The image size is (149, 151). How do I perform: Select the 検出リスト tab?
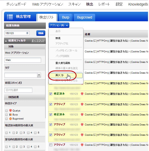tap(46, 18)
